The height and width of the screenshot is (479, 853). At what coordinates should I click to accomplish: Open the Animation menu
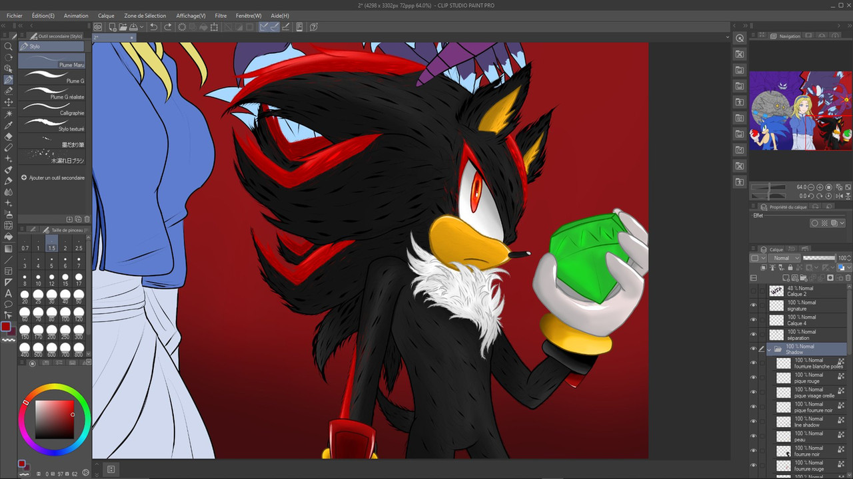pos(76,15)
